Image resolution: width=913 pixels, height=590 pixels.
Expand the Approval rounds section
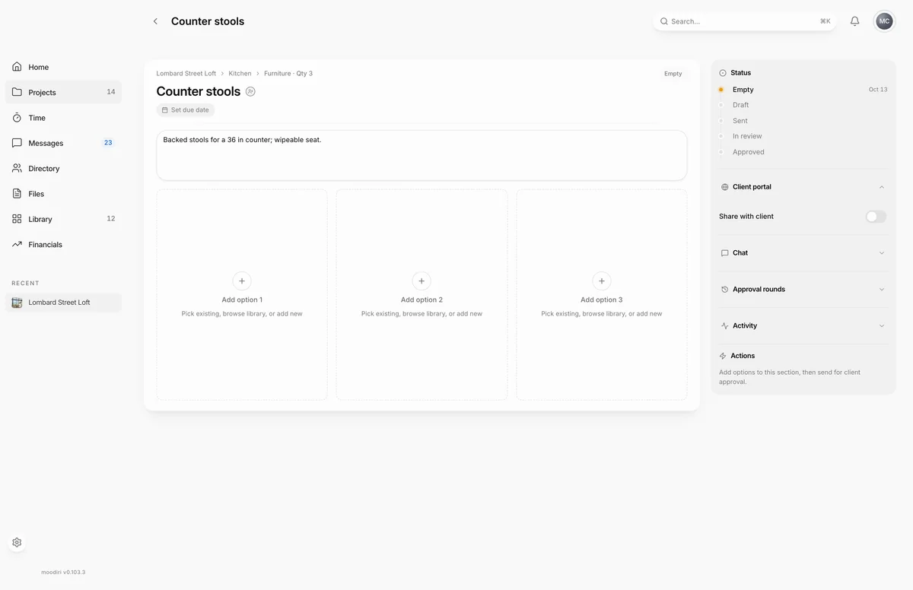coord(803,290)
